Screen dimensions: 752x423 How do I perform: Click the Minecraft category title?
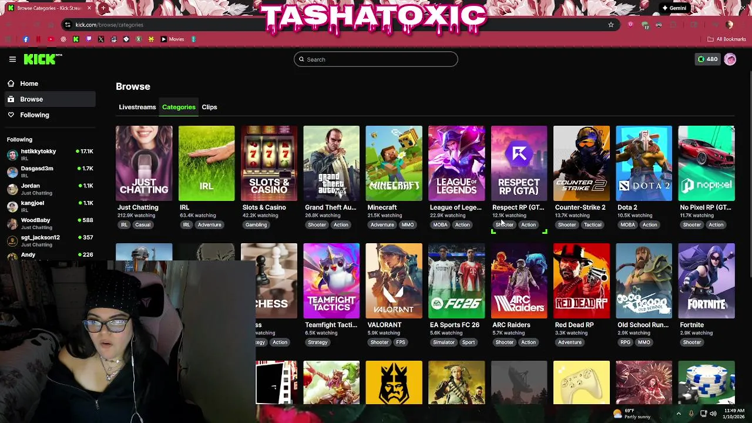coord(382,207)
